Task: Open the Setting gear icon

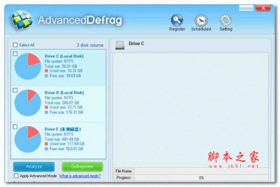Action: point(226,20)
